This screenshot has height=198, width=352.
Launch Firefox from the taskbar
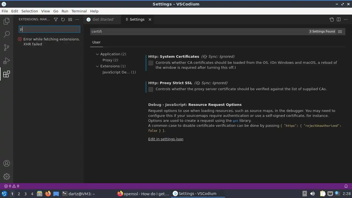pyautogui.click(x=48, y=194)
